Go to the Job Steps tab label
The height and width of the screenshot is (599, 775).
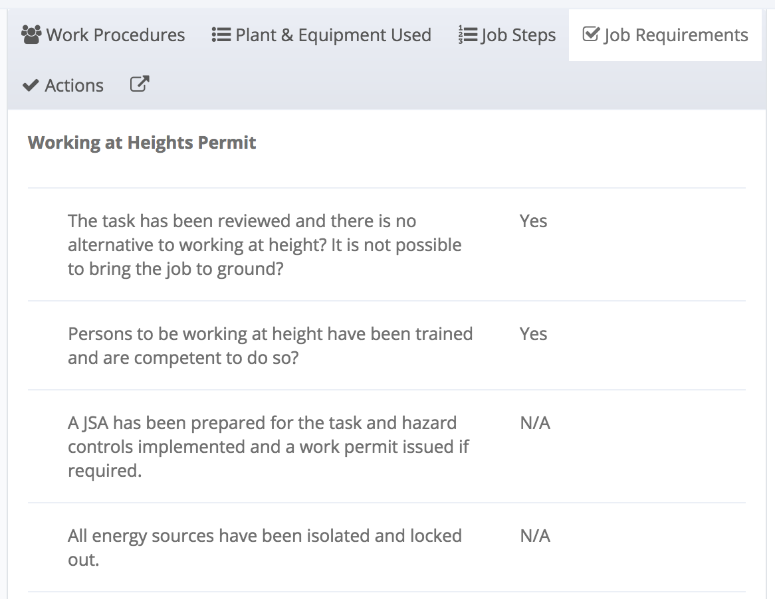click(x=518, y=35)
